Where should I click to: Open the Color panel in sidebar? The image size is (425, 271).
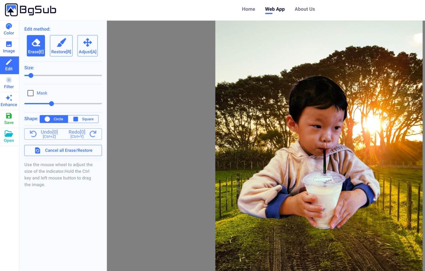pos(9,29)
